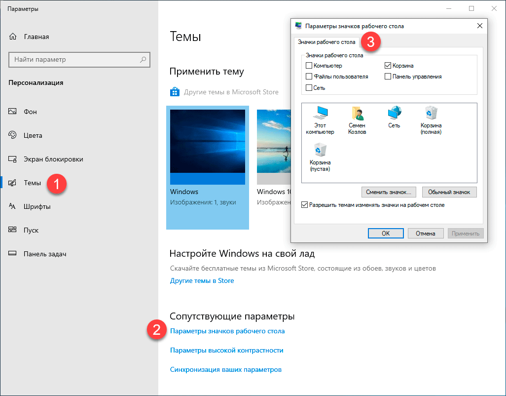Click the Цвета palette icon in sidebar

coord(12,135)
